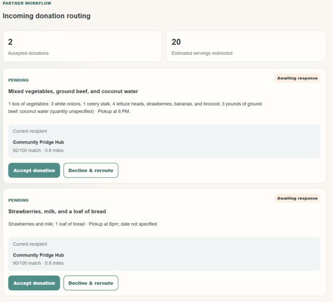Click the 'PARTNER WORKFLOW' label
Image resolution: width=333 pixels, height=302 pixels.
click(x=27, y=3)
